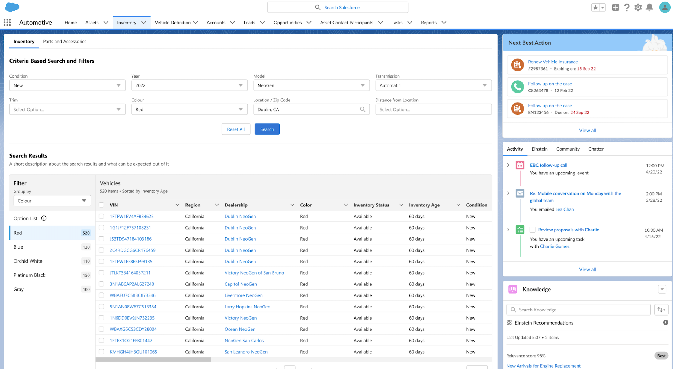Screen dimensions: 673x369
Task: Select checkbox for VIN 1FTFW1EV4AFB34625
Action: pyautogui.click(x=101, y=216)
